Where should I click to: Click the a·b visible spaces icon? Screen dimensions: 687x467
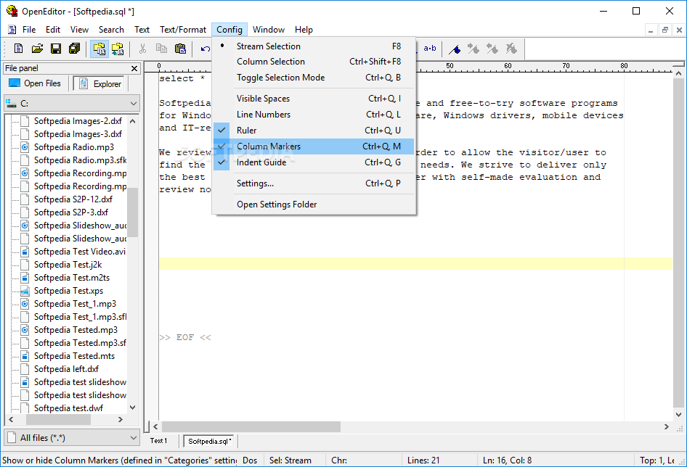[x=429, y=49]
